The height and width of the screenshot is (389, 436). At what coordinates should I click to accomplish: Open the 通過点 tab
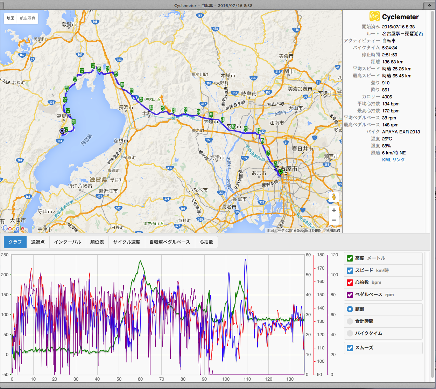click(38, 242)
